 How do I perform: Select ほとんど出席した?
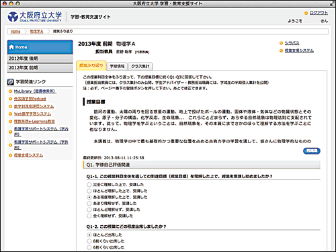(x=89, y=235)
